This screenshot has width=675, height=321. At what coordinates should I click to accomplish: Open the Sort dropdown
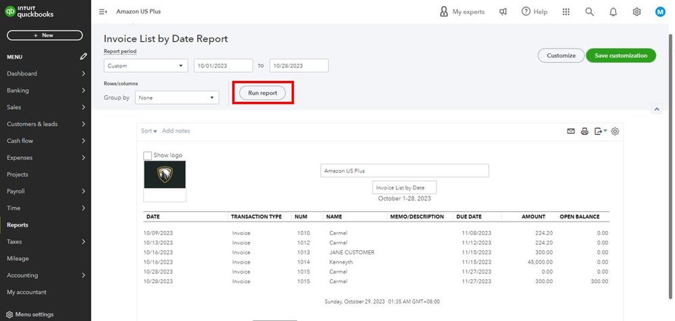[149, 131]
